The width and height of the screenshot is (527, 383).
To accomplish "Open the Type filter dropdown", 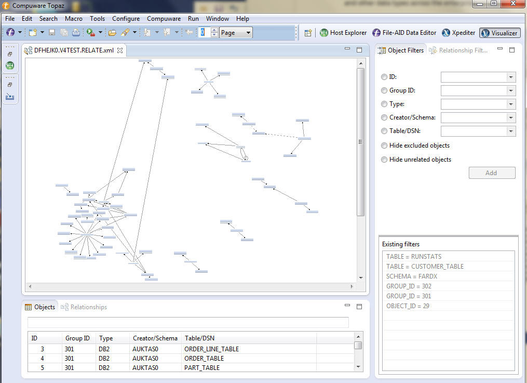I will 511,104.
